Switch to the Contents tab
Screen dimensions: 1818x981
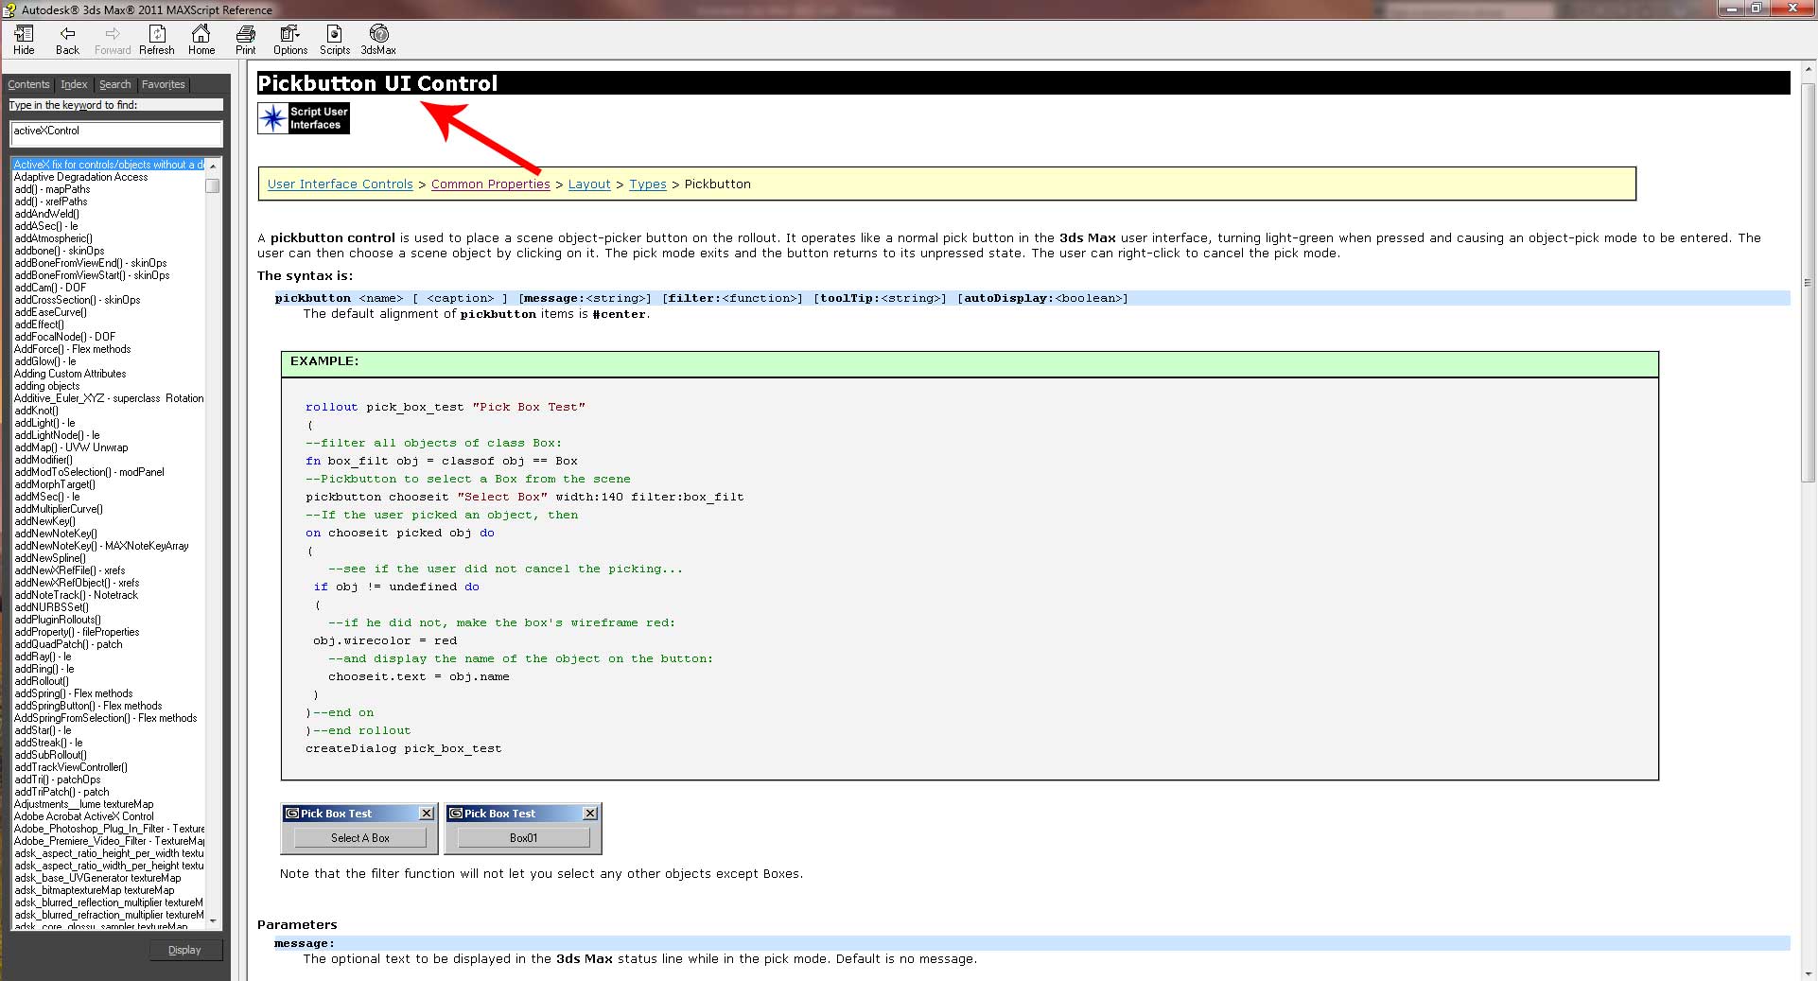point(28,84)
